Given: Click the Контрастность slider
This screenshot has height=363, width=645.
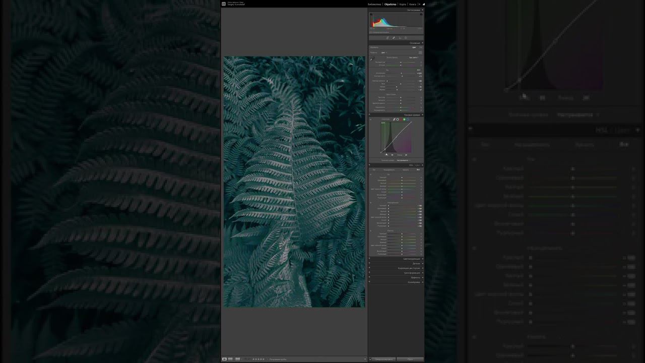Looking at the screenshot, I should point(401,76).
